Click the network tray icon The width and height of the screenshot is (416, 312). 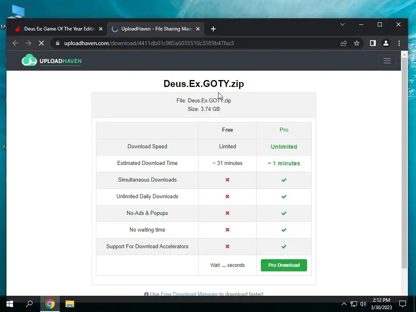point(354,304)
